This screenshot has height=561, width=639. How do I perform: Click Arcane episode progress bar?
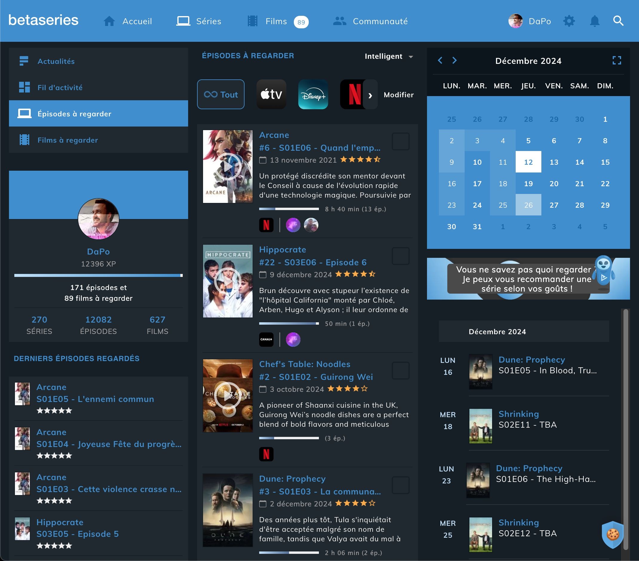(x=288, y=209)
